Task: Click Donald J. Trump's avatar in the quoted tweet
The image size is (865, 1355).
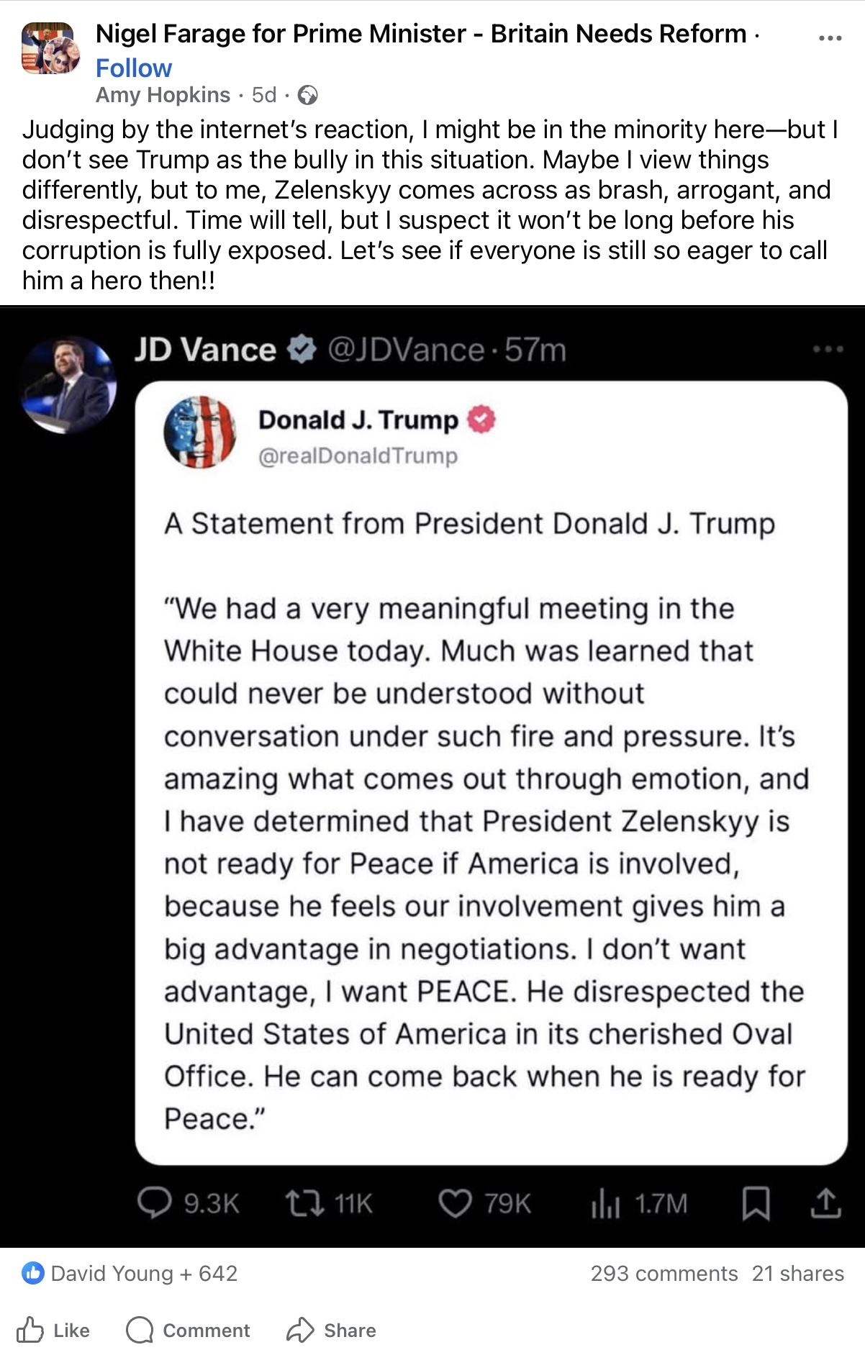Action: click(199, 432)
